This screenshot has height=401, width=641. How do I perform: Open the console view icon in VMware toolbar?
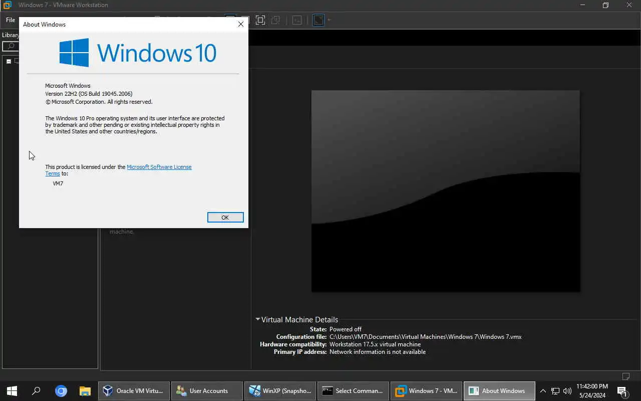tap(297, 20)
